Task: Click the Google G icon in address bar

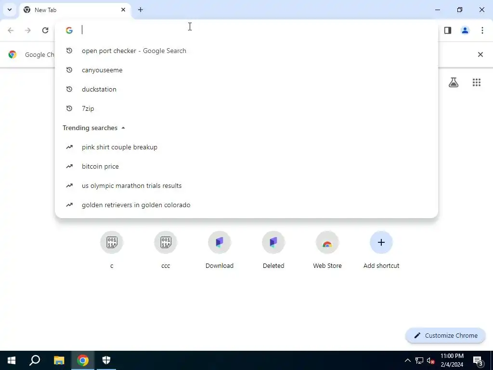Action: (69, 30)
